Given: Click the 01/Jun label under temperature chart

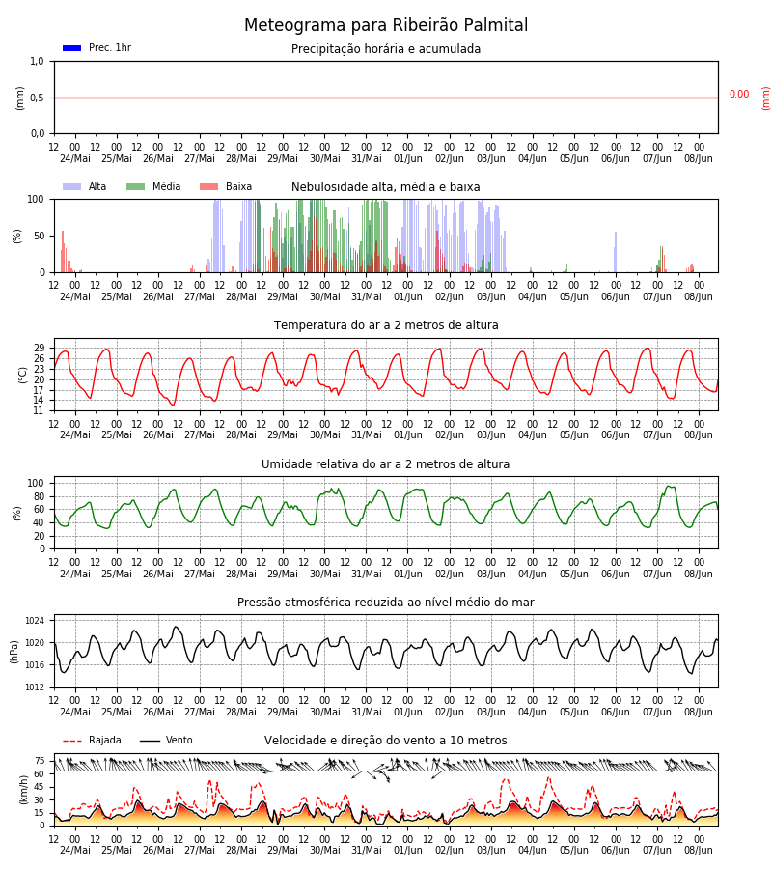Looking at the screenshot, I should [407, 435].
